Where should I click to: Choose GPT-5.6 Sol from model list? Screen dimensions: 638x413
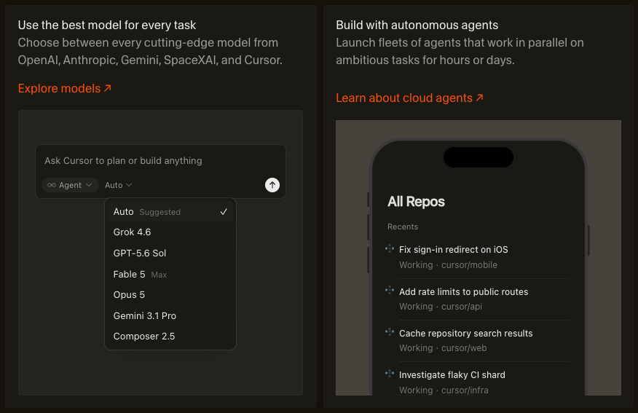(x=170, y=253)
